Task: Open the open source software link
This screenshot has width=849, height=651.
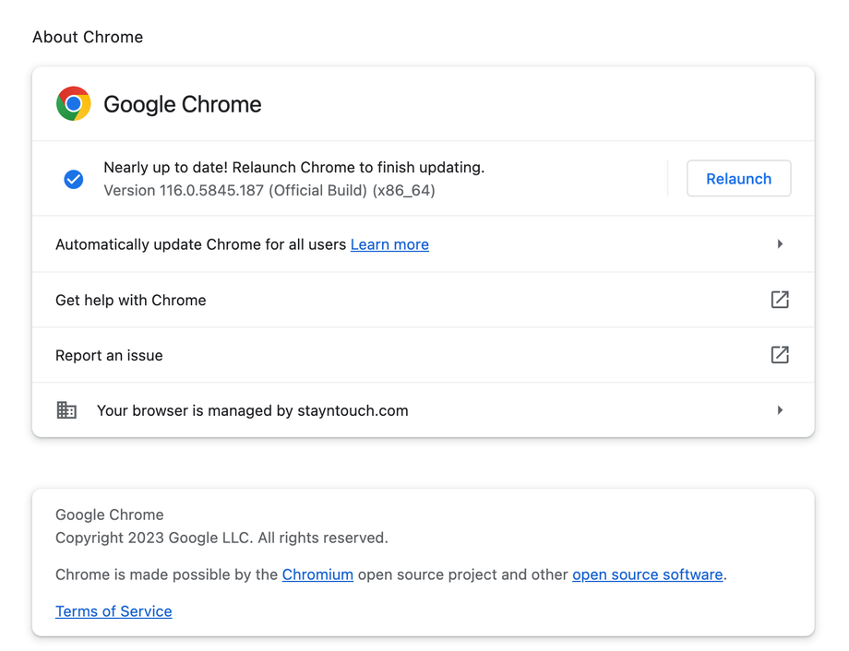Action: pos(648,574)
